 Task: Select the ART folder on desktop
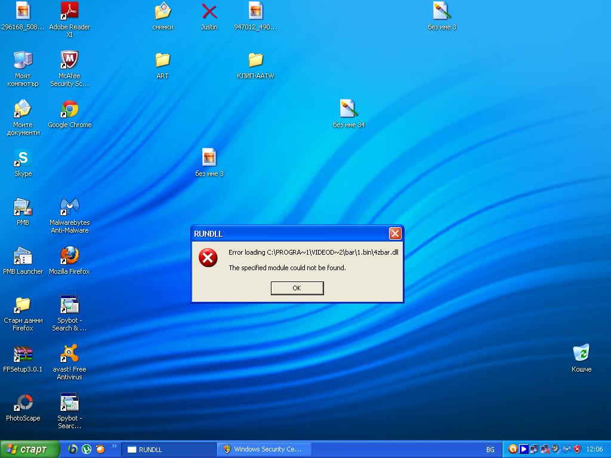coord(162,65)
